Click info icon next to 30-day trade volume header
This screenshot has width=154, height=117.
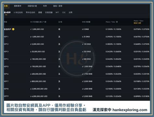click(x=45, y=22)
